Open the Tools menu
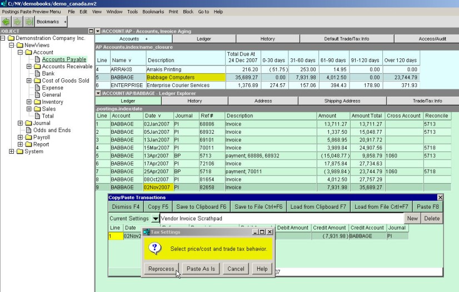 (132, 12)
